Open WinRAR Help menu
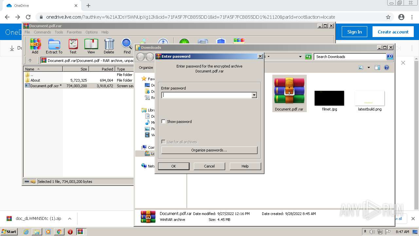 pyautogui.click(x=105, y=32)
